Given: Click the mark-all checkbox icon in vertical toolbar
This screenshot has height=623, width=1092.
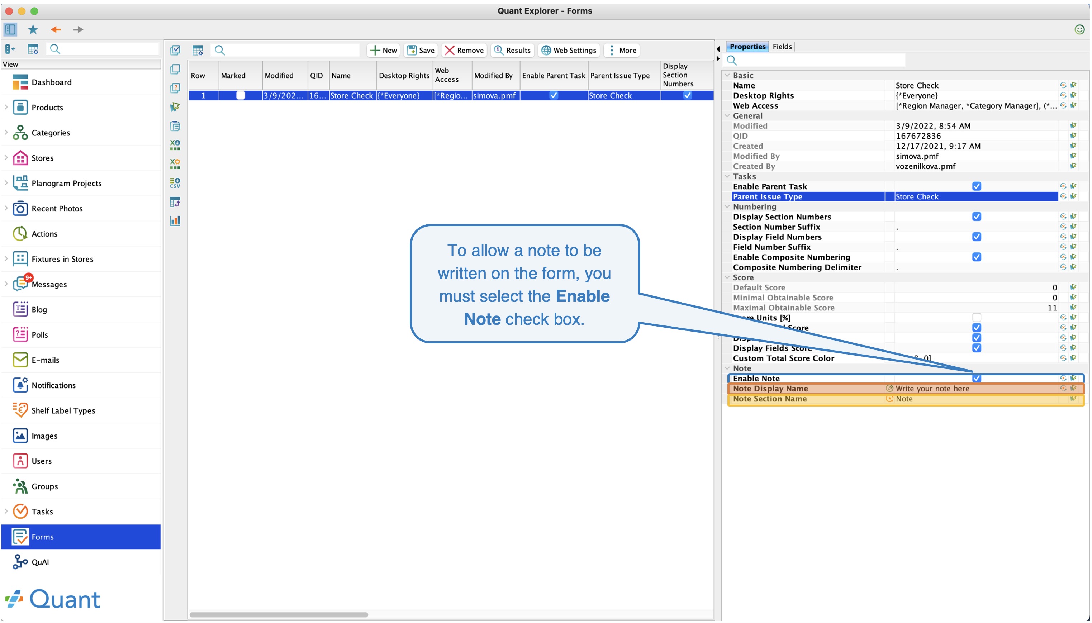Looking at the screenshot, I should point(175,50).
